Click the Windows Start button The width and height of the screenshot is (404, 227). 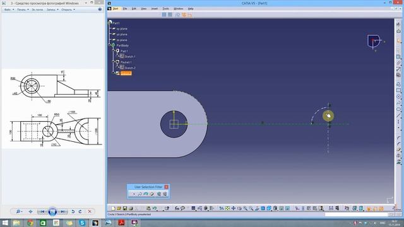5,223
